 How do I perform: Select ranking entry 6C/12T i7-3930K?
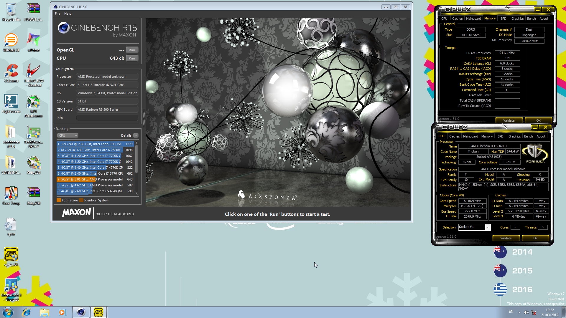[95, 150]
